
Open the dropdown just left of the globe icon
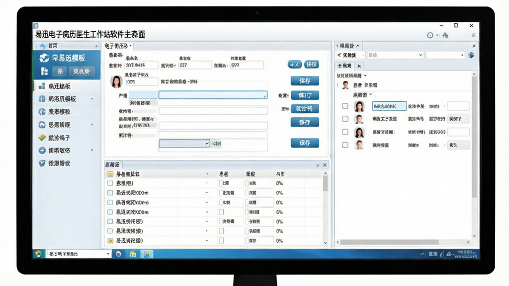445,55
